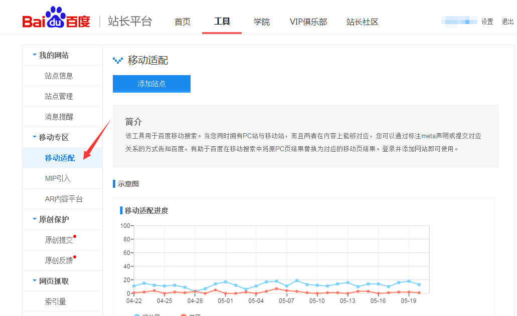Open MIP引入 in the sidebar

coord(58,178)
